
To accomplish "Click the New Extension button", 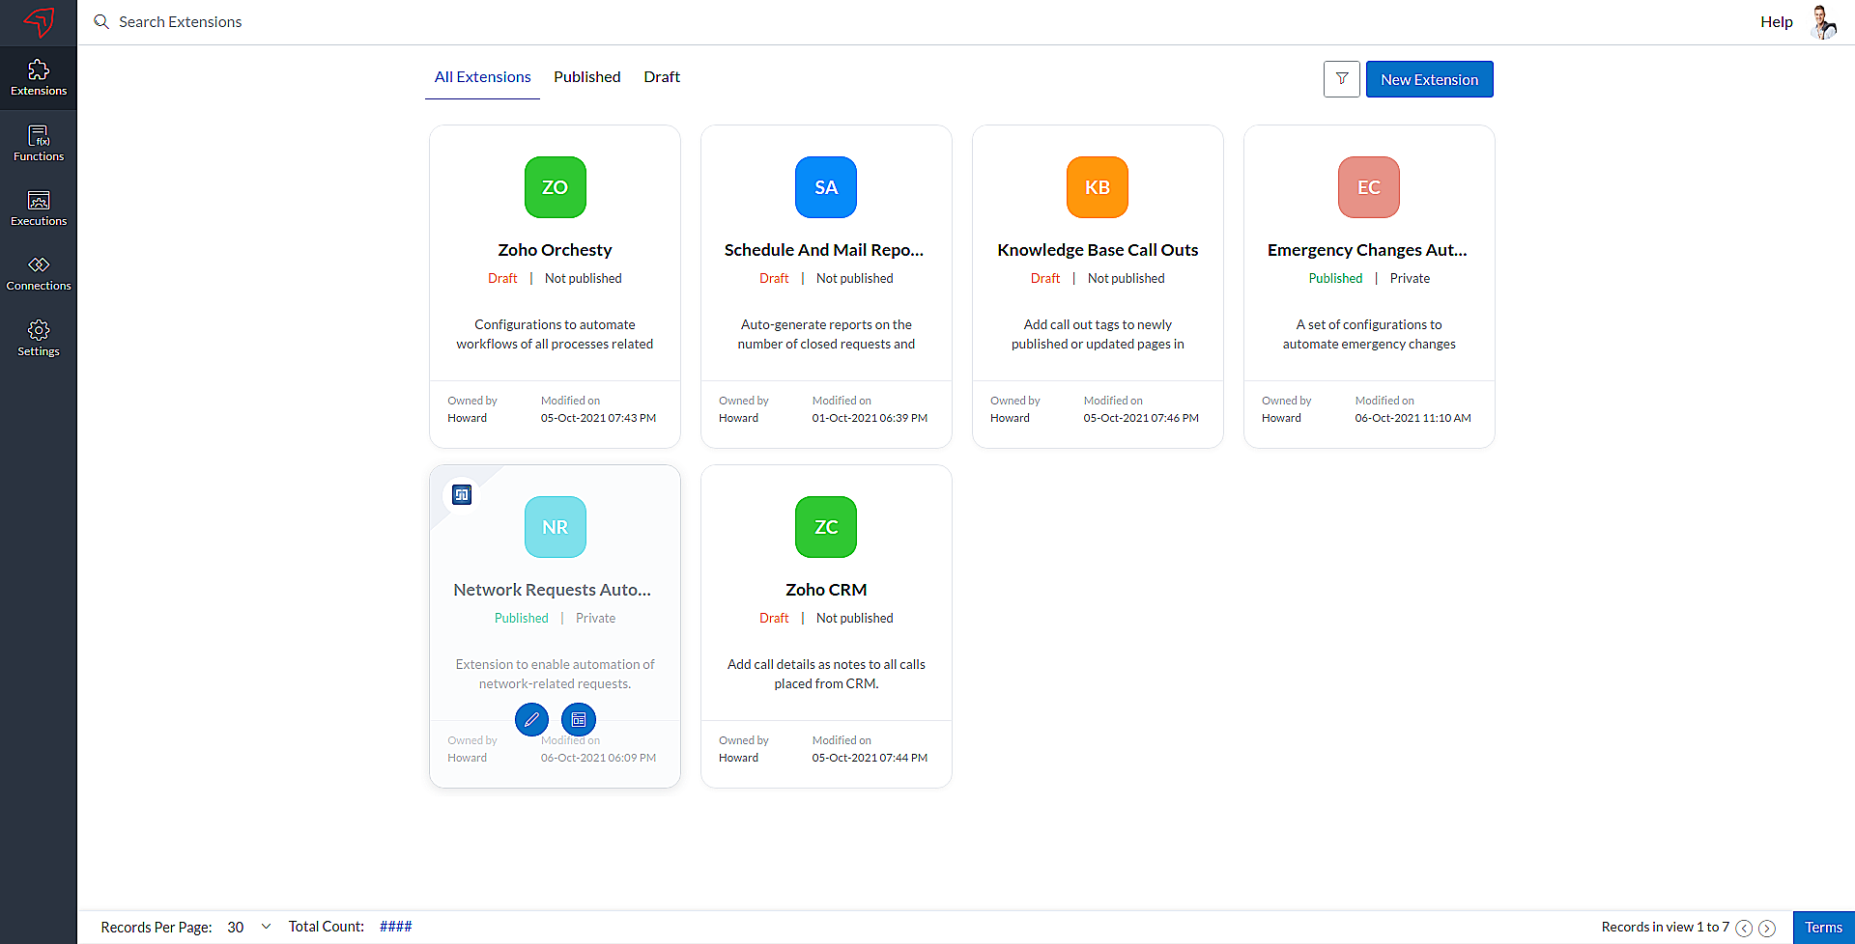I will pyautogui.click(x=1430, y=79).
